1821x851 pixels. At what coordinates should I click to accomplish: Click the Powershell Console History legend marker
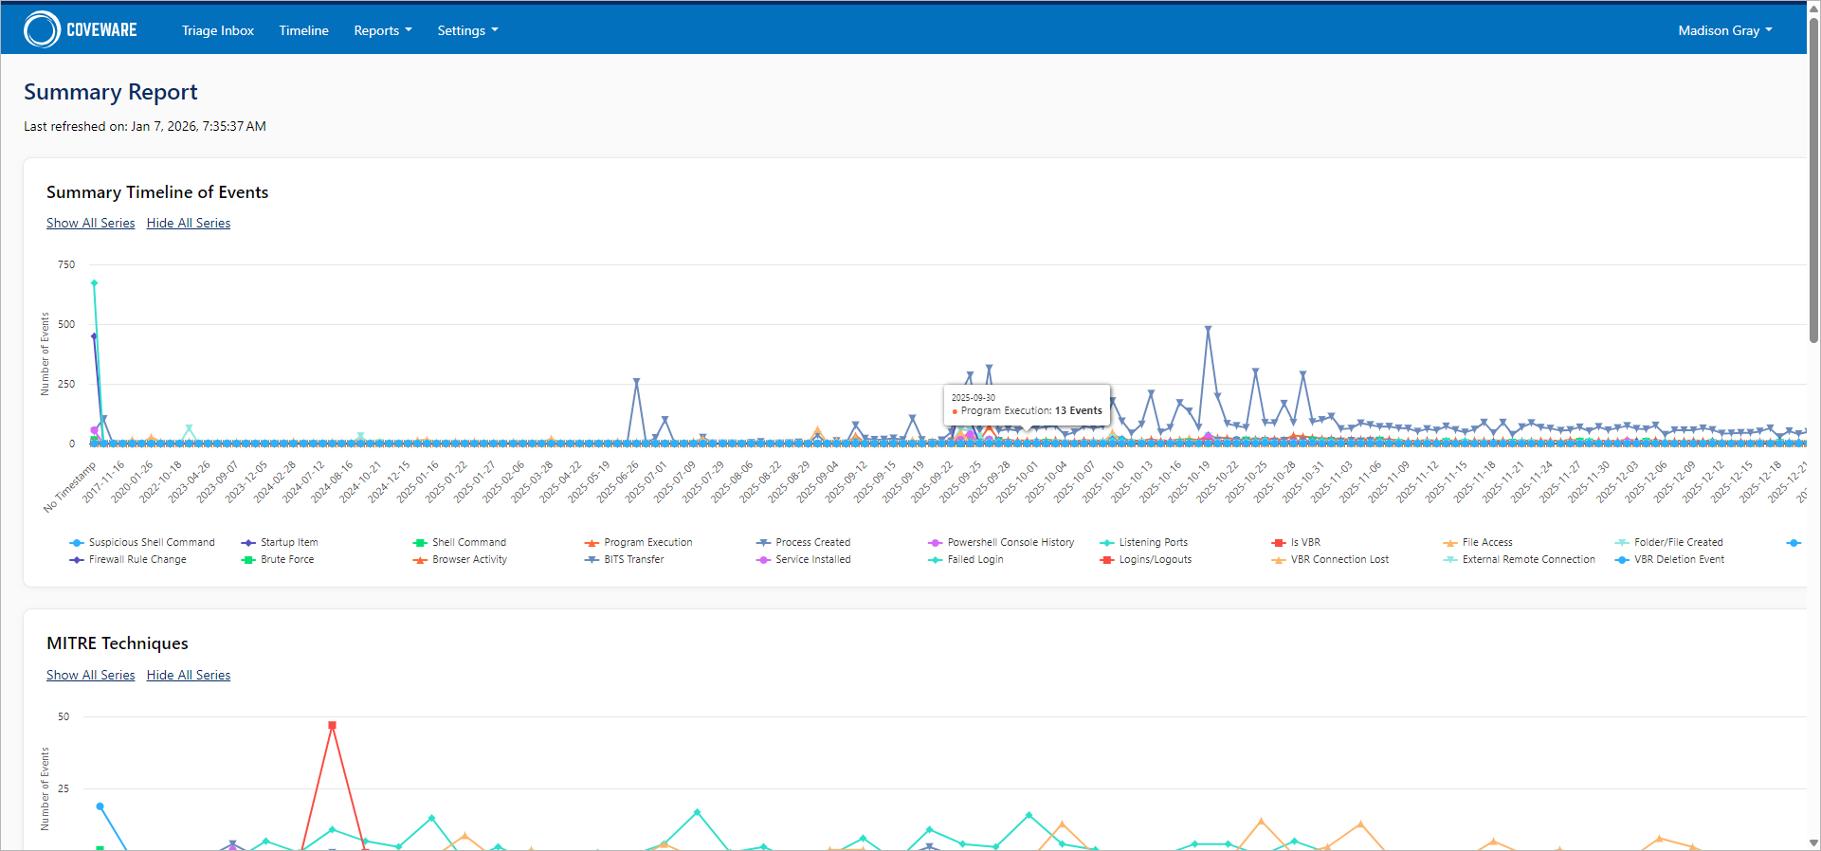935,543
